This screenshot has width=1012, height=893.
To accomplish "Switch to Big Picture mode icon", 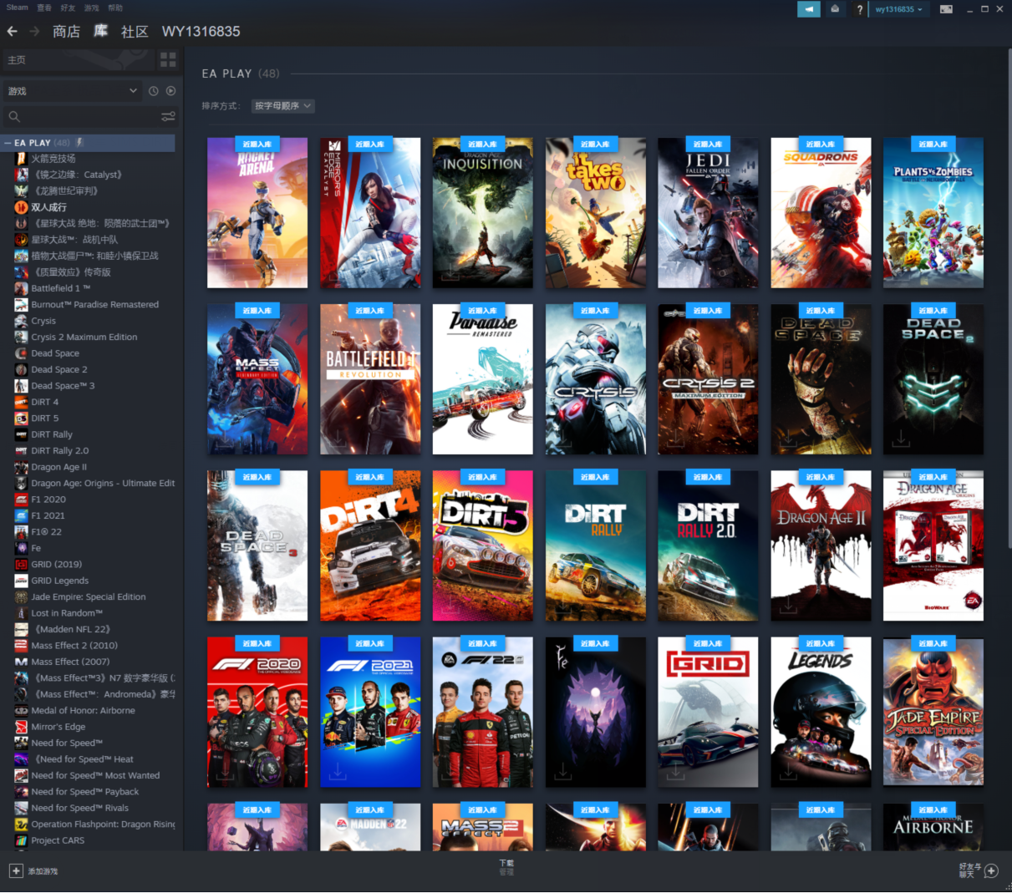I will coord(946,9).
